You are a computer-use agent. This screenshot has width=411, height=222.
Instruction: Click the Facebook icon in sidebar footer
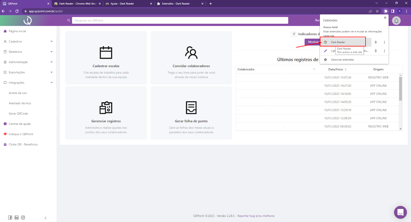pos(10,217)
